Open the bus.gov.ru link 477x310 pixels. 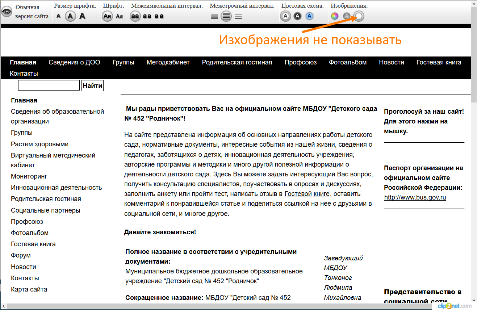tap(415, 197)
